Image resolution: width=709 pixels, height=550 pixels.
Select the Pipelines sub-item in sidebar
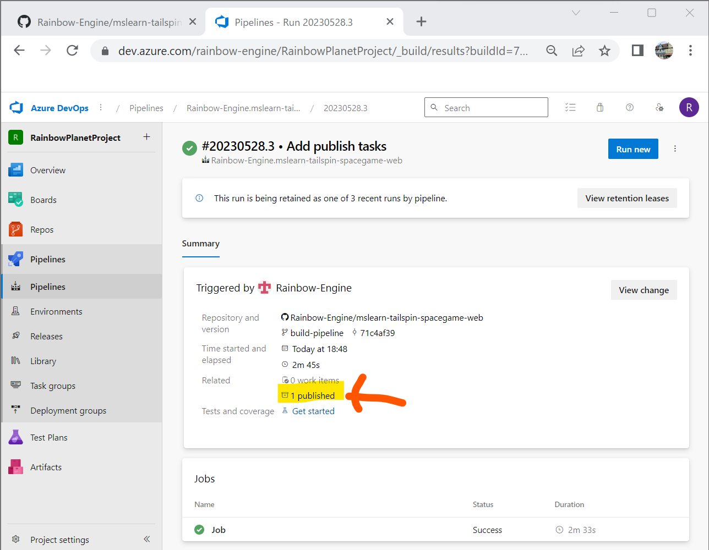81,287
